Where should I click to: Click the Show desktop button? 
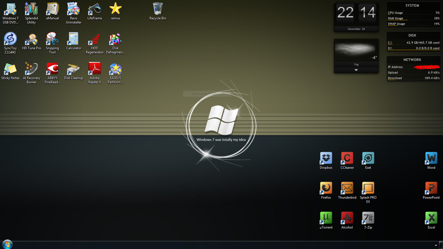[x=441, y=245]
